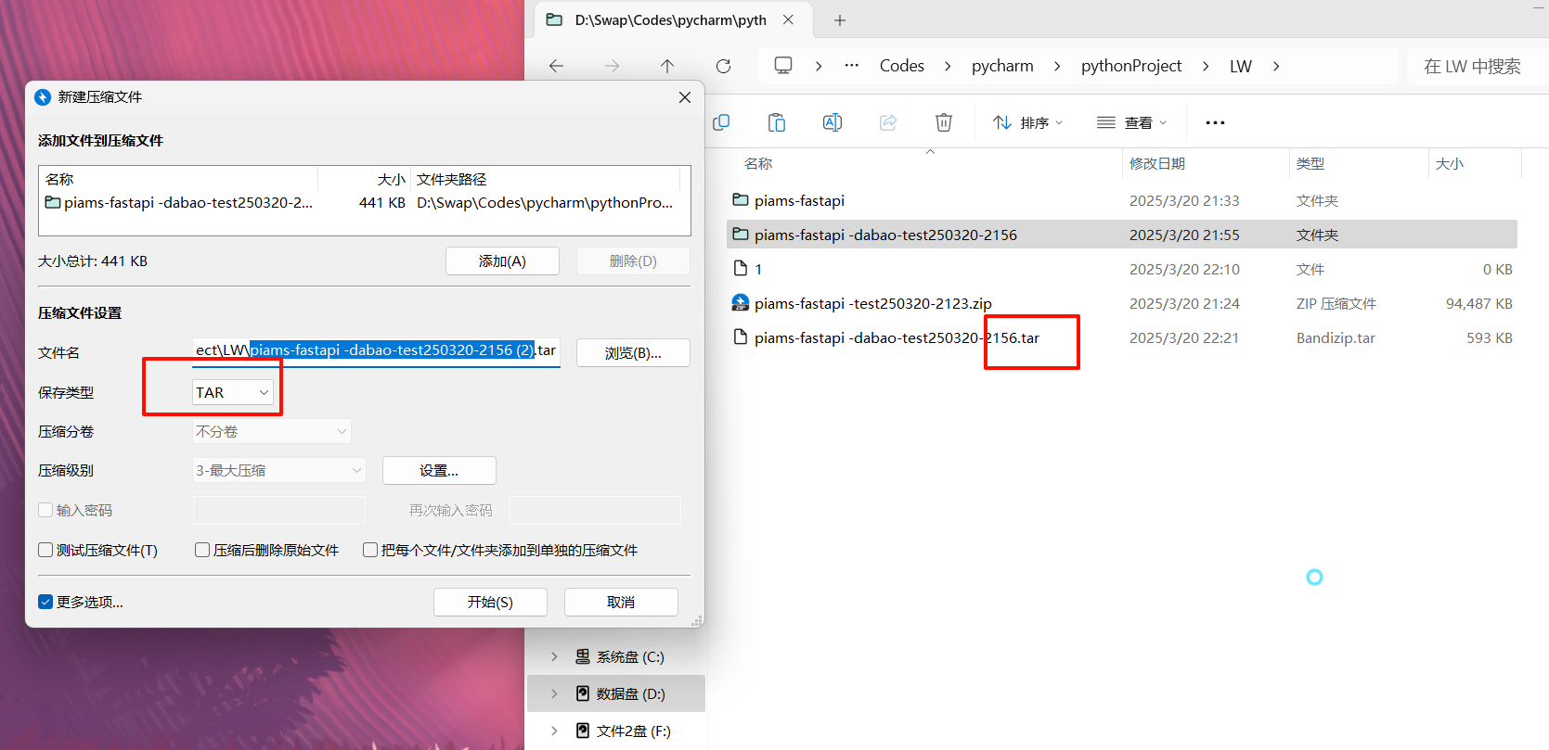1549x750 pixels.
Task: Click the Bandizip icon in the dialog title
Action: [43, 97]
